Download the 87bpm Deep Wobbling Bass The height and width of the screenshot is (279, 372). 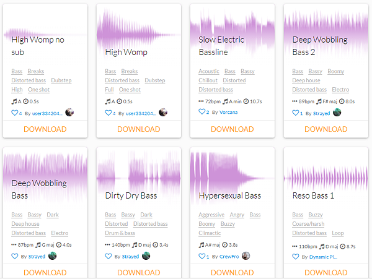[x=45, y=273]
